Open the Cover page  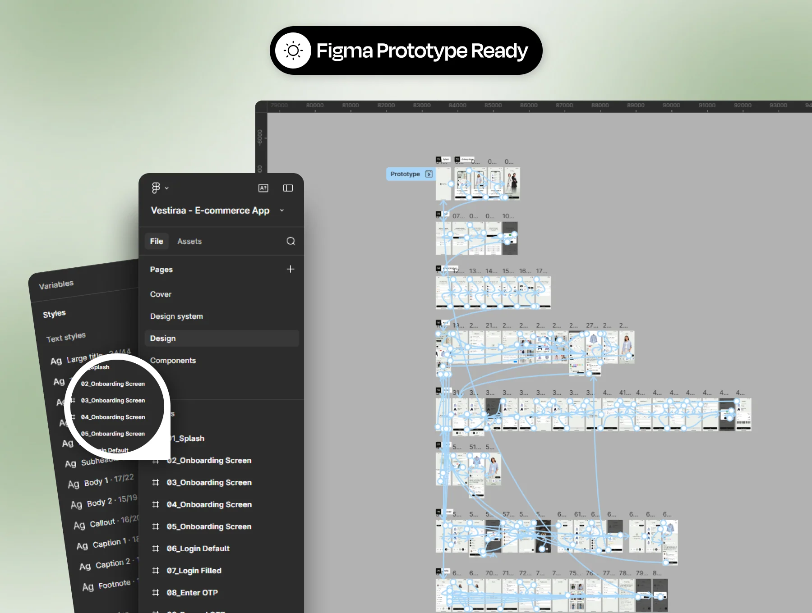tap(161, 294)
